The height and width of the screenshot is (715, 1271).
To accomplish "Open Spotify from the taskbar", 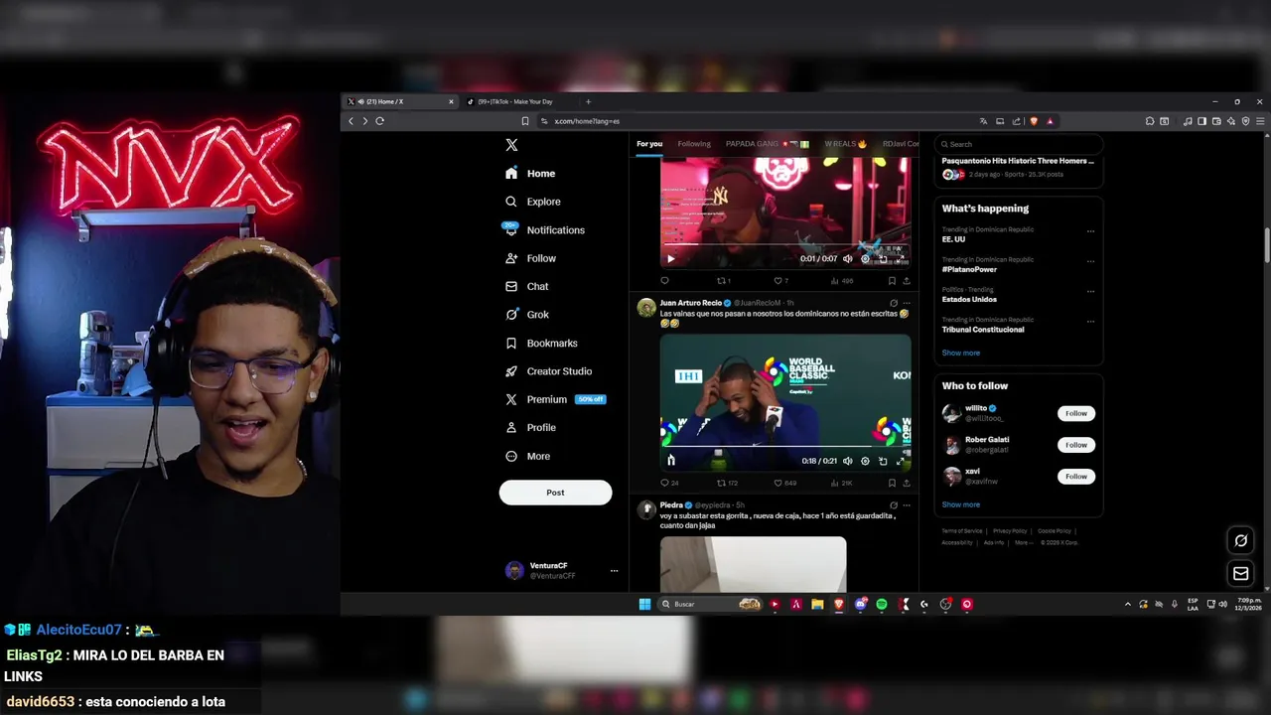I will tap(882, 604).
